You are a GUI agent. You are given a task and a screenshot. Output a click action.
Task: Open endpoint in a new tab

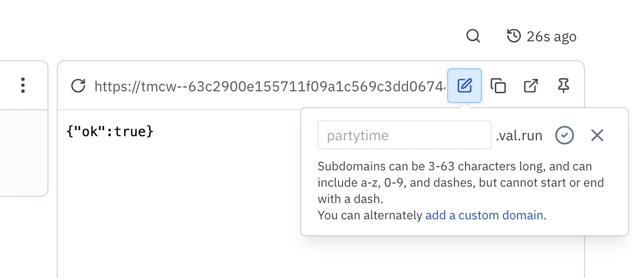click(531, 86)
